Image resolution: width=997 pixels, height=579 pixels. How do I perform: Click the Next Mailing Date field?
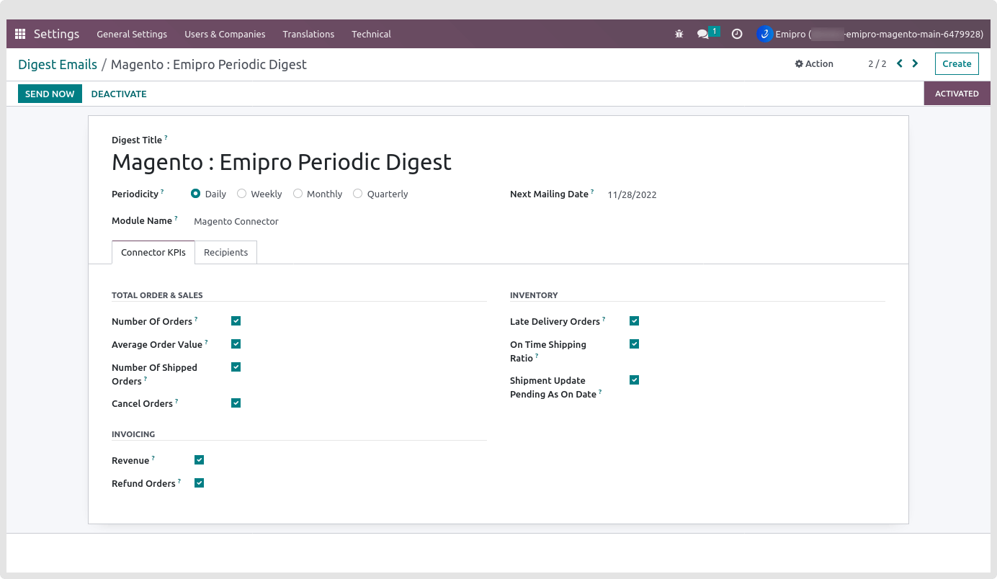click(632, 194)
